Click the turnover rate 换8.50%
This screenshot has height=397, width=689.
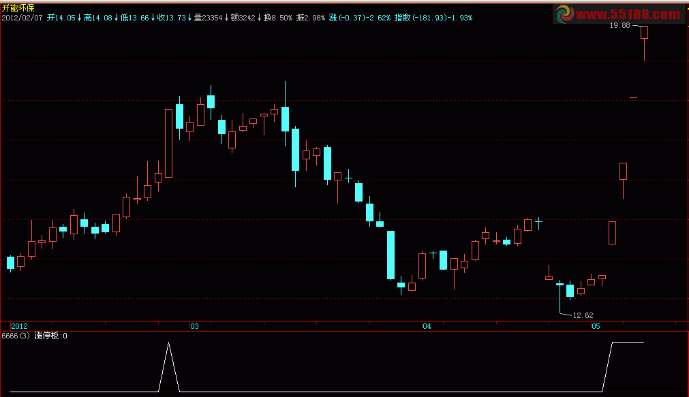(278, 18)
